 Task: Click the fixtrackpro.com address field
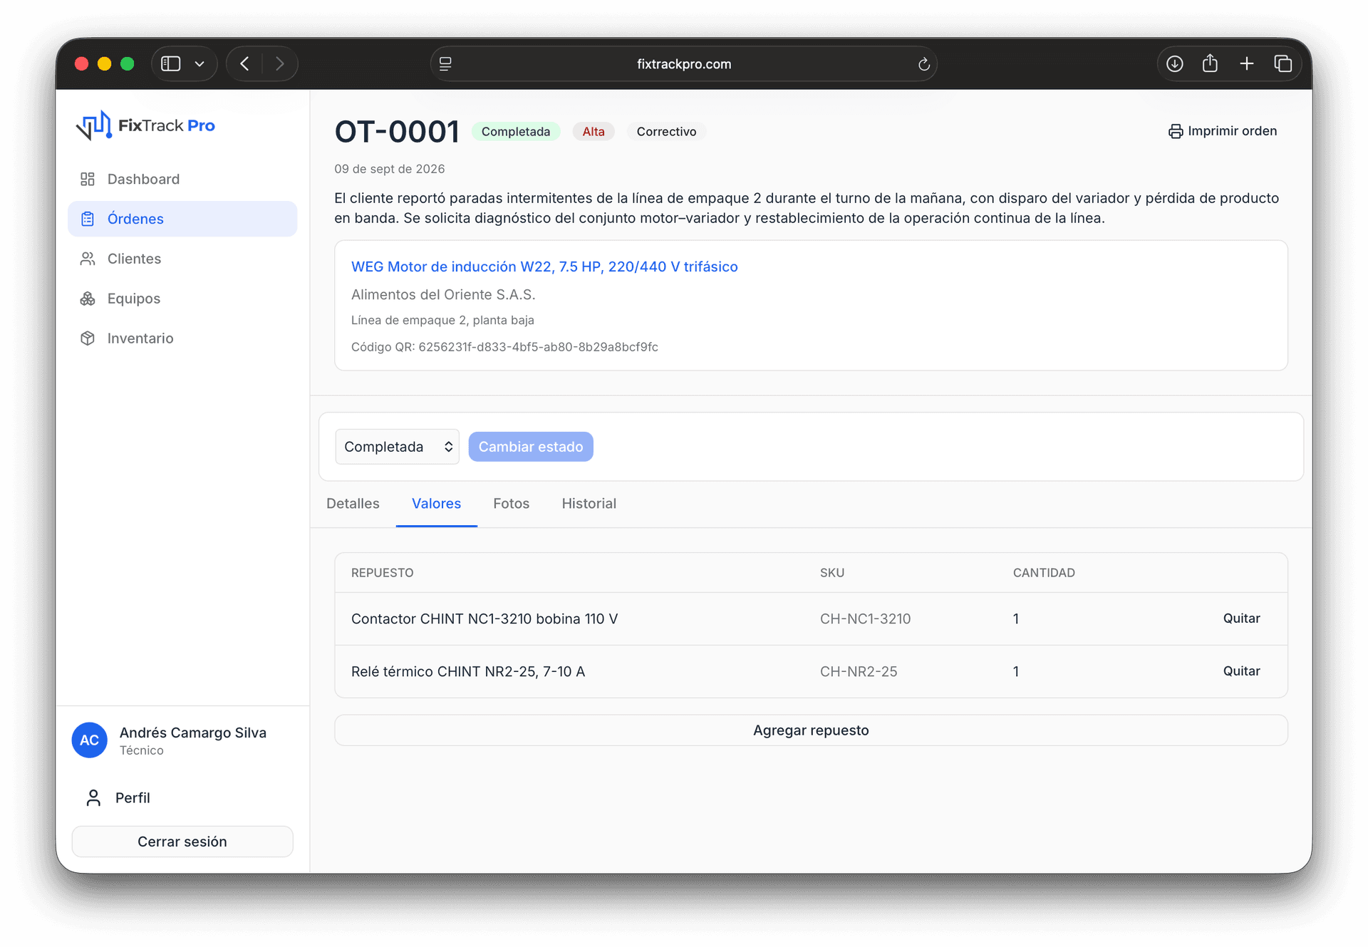click(x=684, y=64)
